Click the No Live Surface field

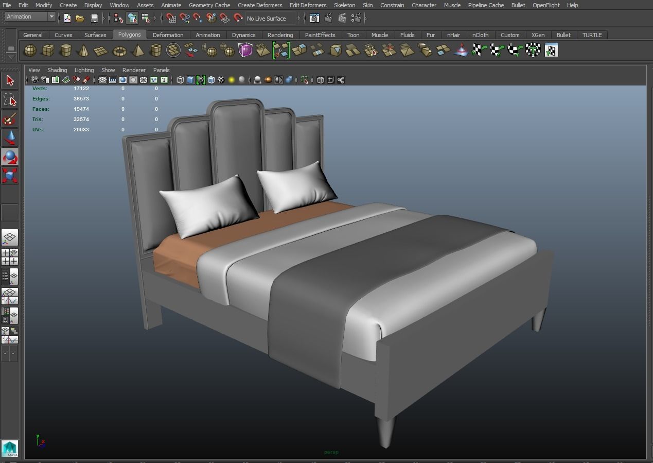coord(271,19)
